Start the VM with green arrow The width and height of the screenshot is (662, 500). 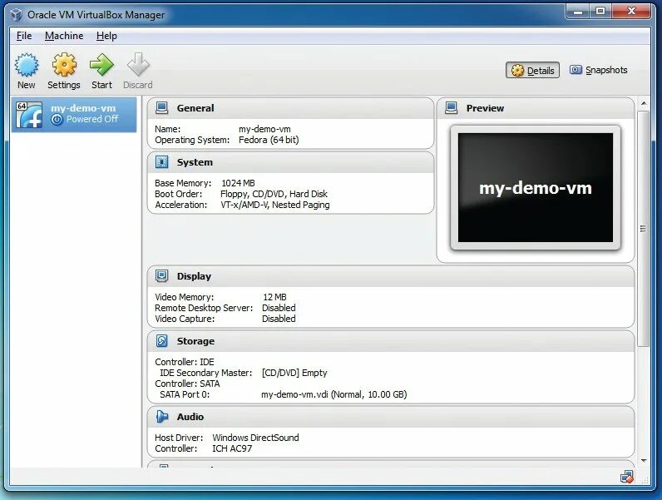101,65
